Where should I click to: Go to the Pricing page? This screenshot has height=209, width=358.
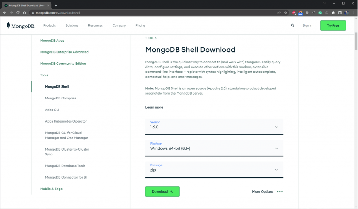(140, 26)
